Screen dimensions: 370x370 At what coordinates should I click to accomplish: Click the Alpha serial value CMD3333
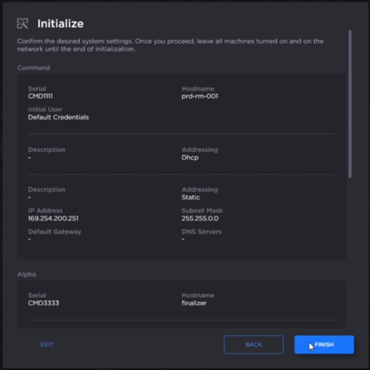tap(43, 303)
